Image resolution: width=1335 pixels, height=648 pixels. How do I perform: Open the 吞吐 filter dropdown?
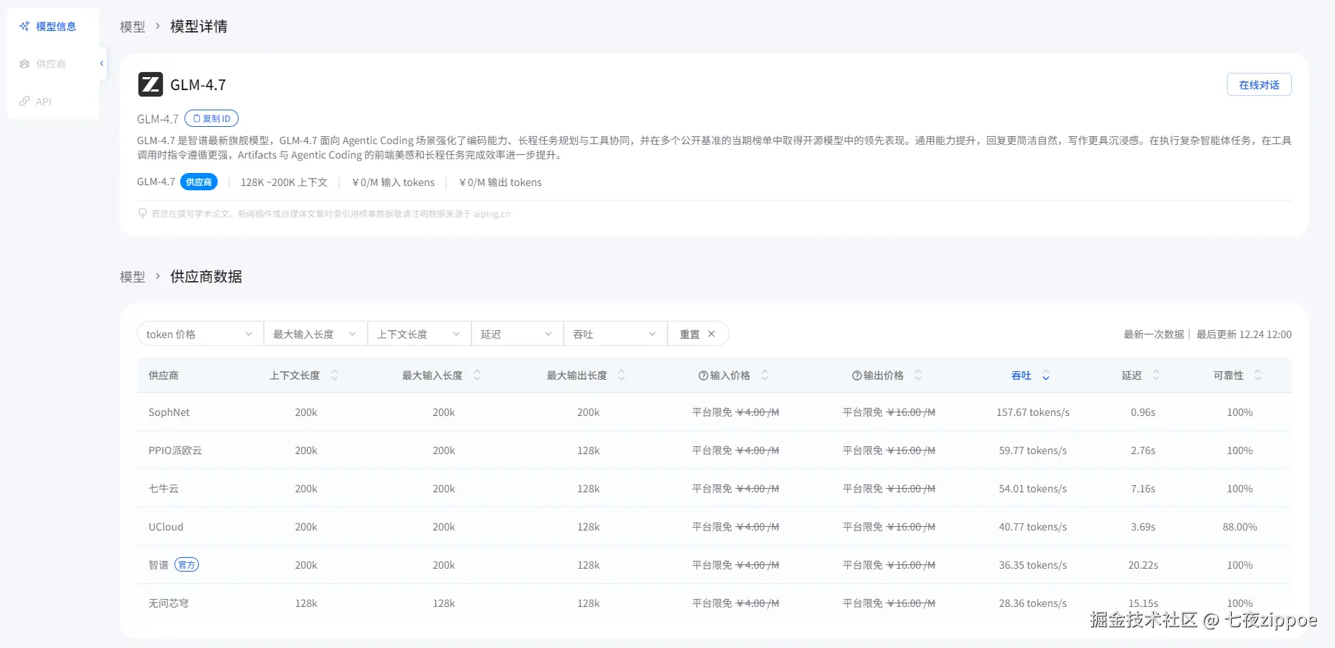(615, 334)
